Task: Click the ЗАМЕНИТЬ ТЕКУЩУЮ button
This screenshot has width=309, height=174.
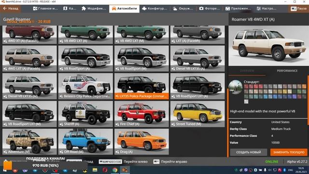Action: (x=289, y=152)
